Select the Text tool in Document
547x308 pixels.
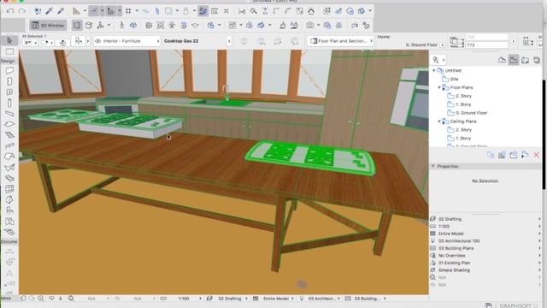9,273
